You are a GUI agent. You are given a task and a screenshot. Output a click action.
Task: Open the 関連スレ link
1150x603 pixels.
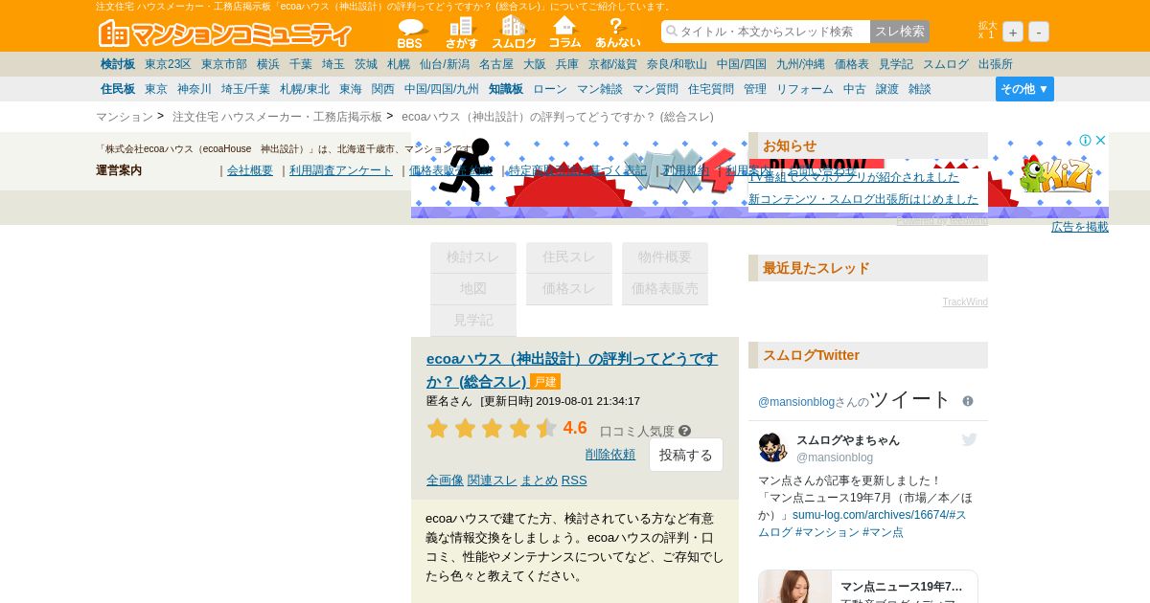[x=493, y=480]
